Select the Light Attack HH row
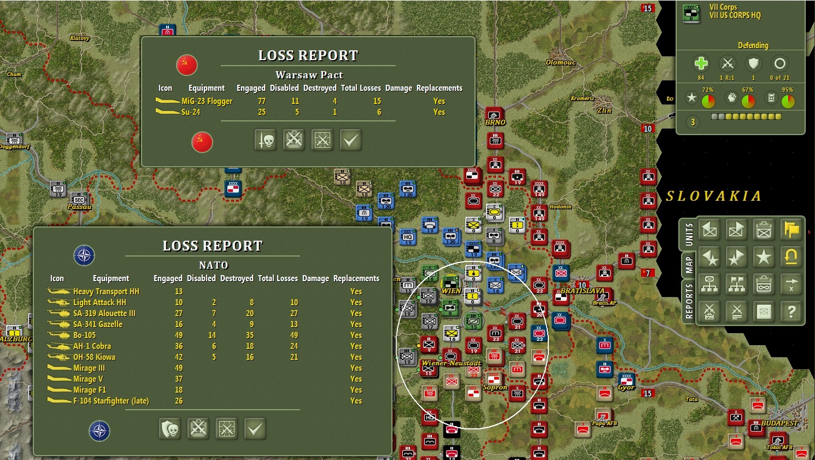This screenshot has height=460, width=815. click(x=213, y=302)
